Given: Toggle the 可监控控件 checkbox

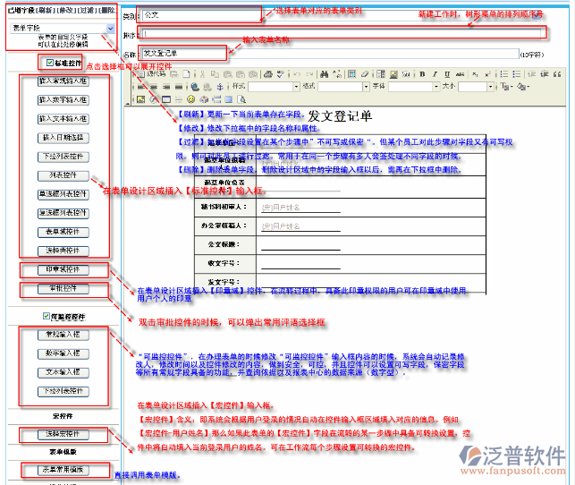Looking at the screenshot, I should pos(47,317).
